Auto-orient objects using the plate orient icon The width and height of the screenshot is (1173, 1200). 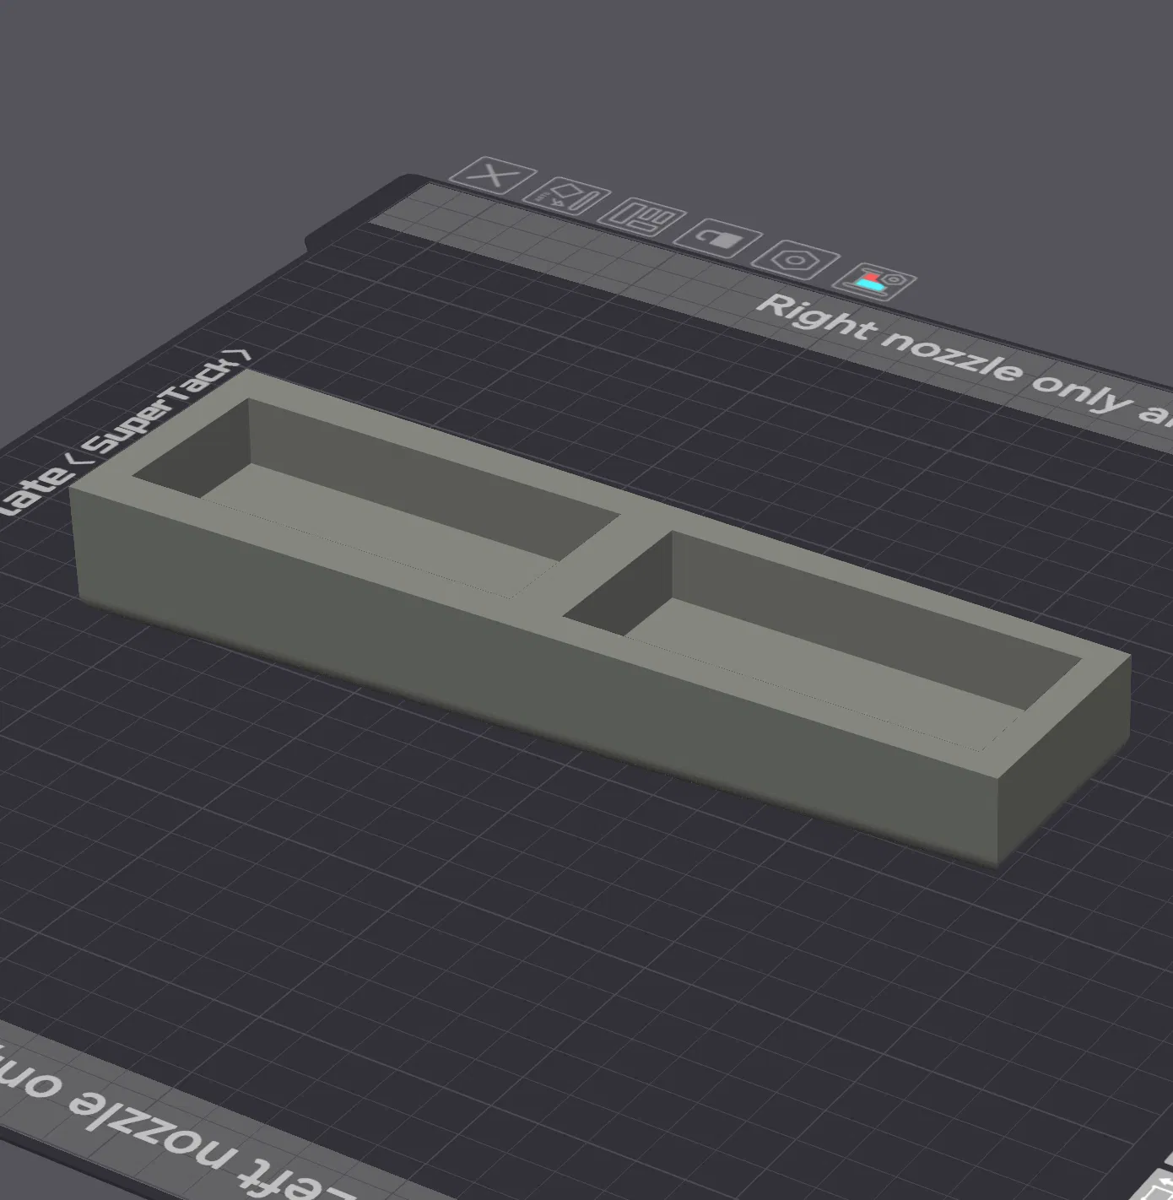tap(566, 197)
